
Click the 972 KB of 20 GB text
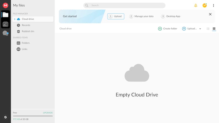pyautogui.click(x=21, y=119)
